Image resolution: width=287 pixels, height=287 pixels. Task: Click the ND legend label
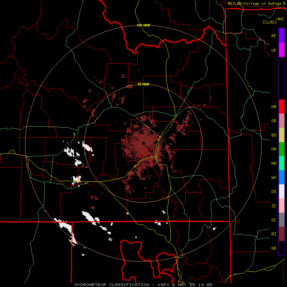point(274,248)
